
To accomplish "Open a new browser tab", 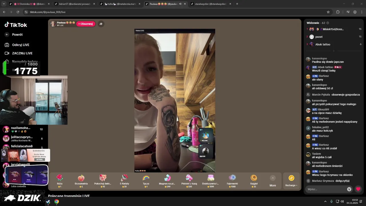I will click(x=237, y=4).
